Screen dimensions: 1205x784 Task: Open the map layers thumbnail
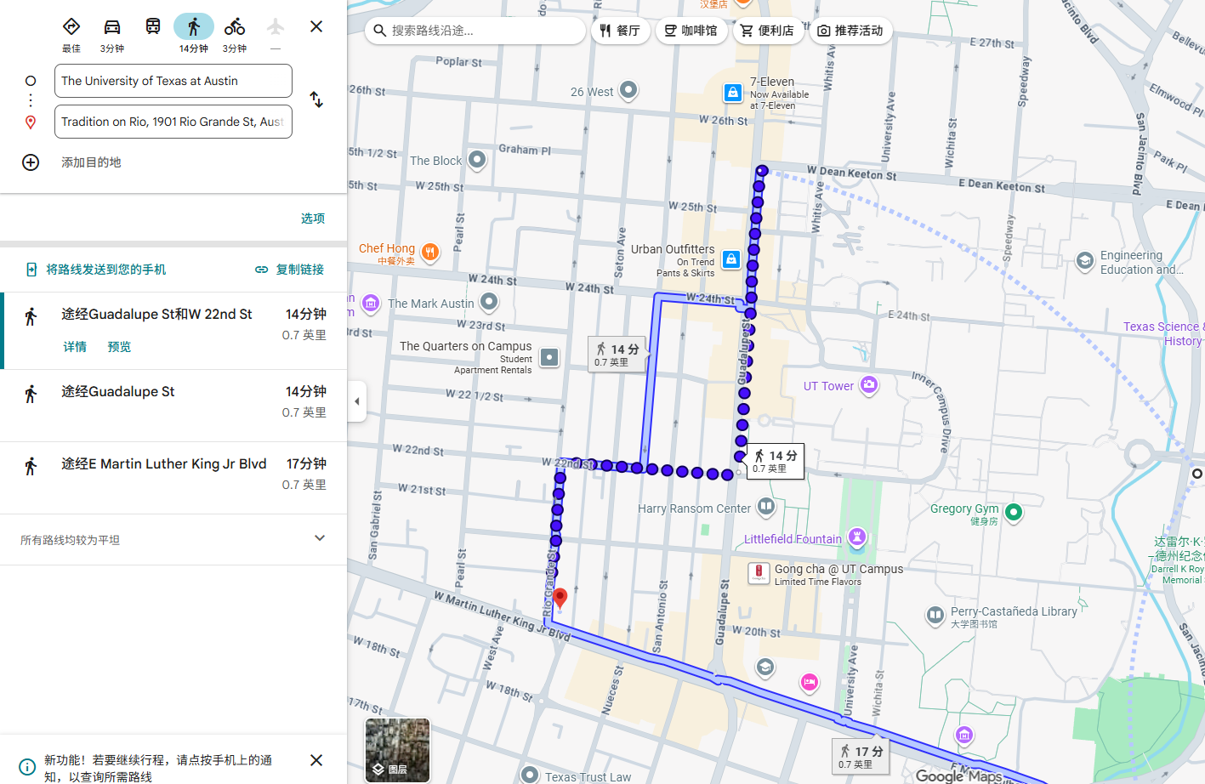(x=397, y=750)
